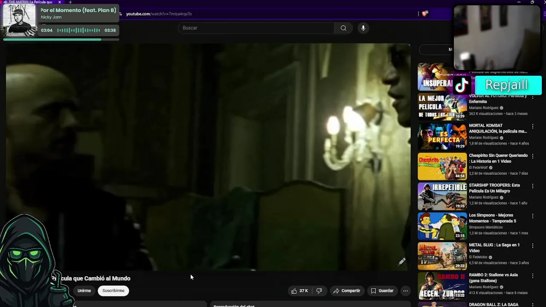
Task: Open STARSHIP TROOPERS video thumbnail
Action: tap(442, 197)
